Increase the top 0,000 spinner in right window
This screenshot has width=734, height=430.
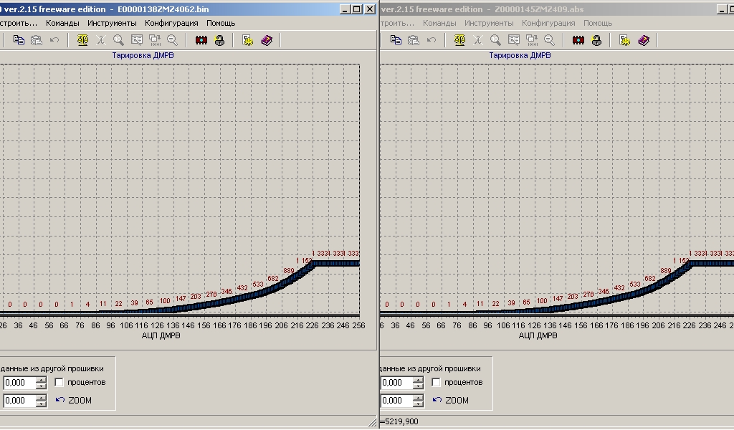click(x=419, y=380)
